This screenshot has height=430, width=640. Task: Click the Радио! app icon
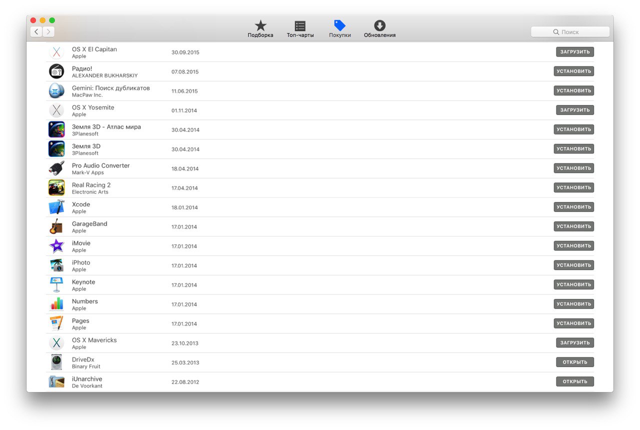(x=56, y=71)
